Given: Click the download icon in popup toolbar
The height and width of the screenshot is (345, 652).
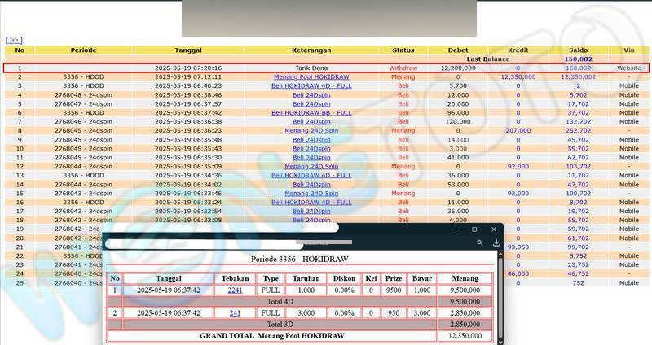Looking at the screenshot, I should [x=496, y=242].
